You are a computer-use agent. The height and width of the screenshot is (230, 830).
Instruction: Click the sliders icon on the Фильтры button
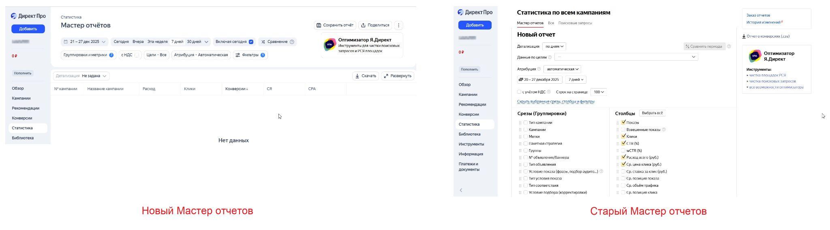tap(238, 55)
